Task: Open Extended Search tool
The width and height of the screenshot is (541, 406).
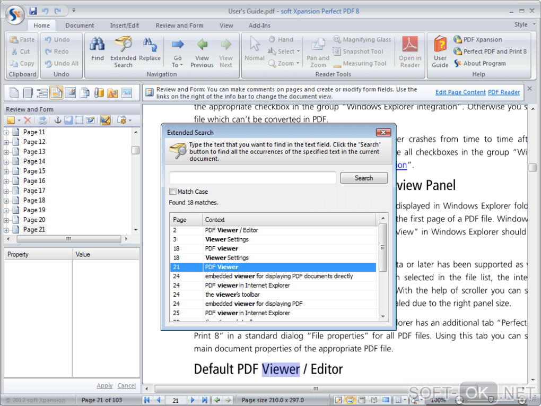Action: click(x=123, y=52)
